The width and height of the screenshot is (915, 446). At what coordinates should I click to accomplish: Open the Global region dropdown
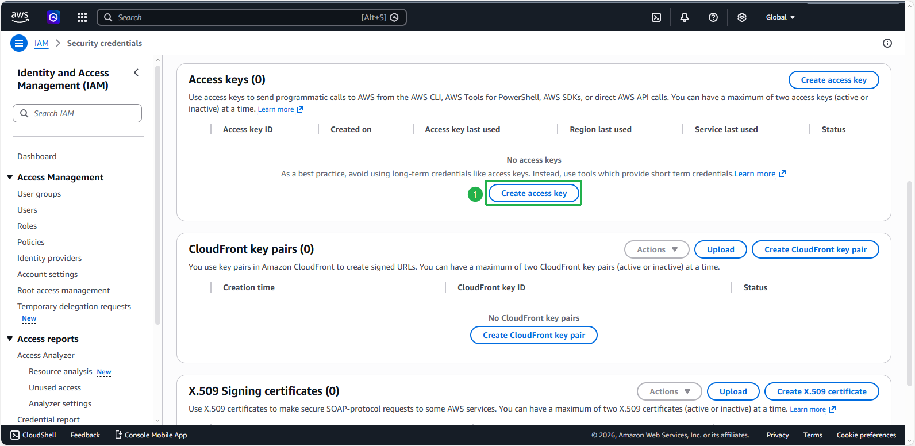[x=781, y=17]
